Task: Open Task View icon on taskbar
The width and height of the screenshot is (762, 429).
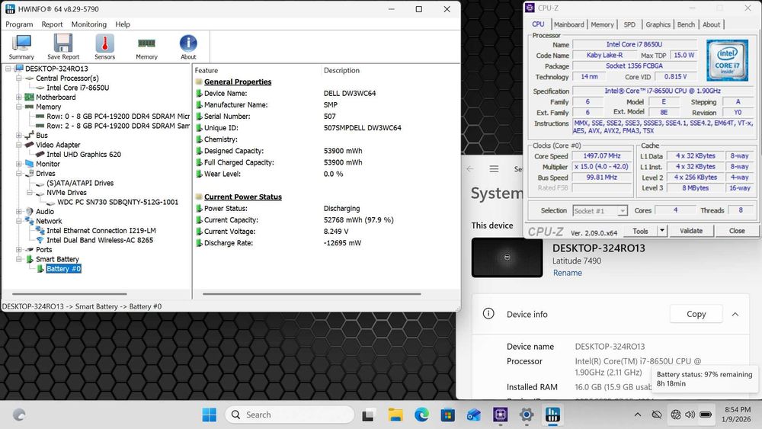Action: coord(368,415)
